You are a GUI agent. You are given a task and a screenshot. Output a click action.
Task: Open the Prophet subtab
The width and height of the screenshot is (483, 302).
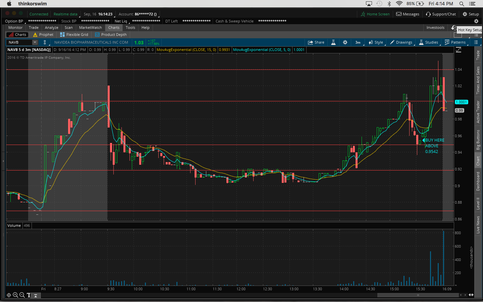point(43,35)
